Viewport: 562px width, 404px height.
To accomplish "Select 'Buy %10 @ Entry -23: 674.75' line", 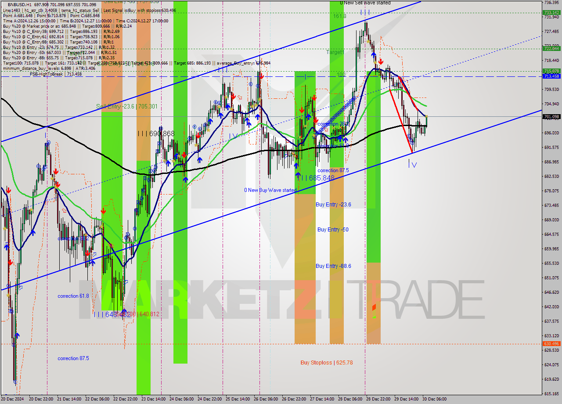I will pyautogui.click(x=59, y=47).
